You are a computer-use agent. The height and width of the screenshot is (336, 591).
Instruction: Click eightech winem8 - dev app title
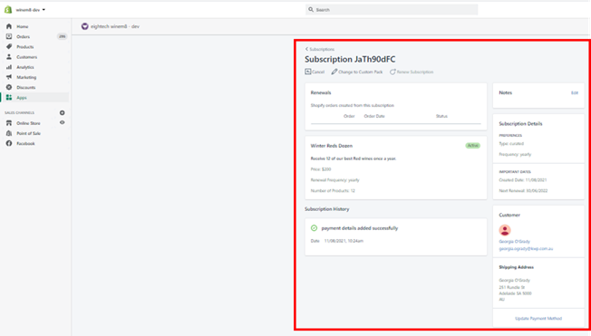point(115,26)
